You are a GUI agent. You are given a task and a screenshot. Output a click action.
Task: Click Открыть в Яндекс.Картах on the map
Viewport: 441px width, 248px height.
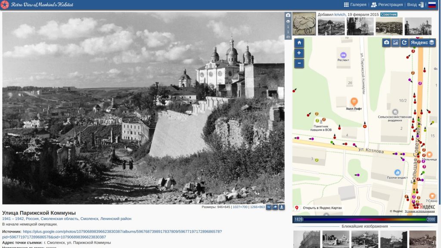(x=322, y=208)
